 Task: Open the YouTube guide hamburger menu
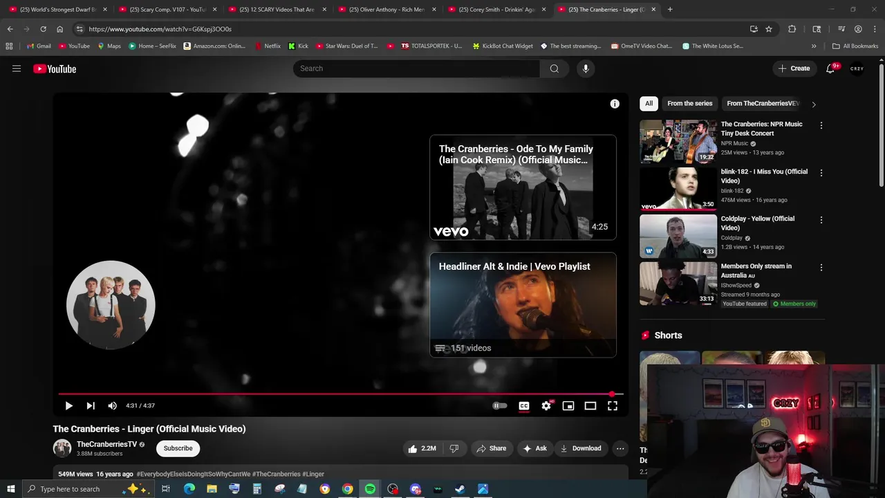click(x=17, y=68)
